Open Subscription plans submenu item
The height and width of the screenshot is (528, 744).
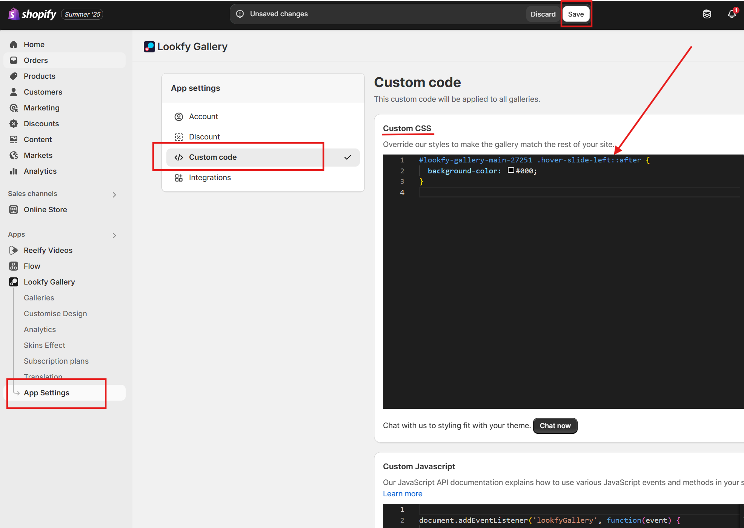56,361
